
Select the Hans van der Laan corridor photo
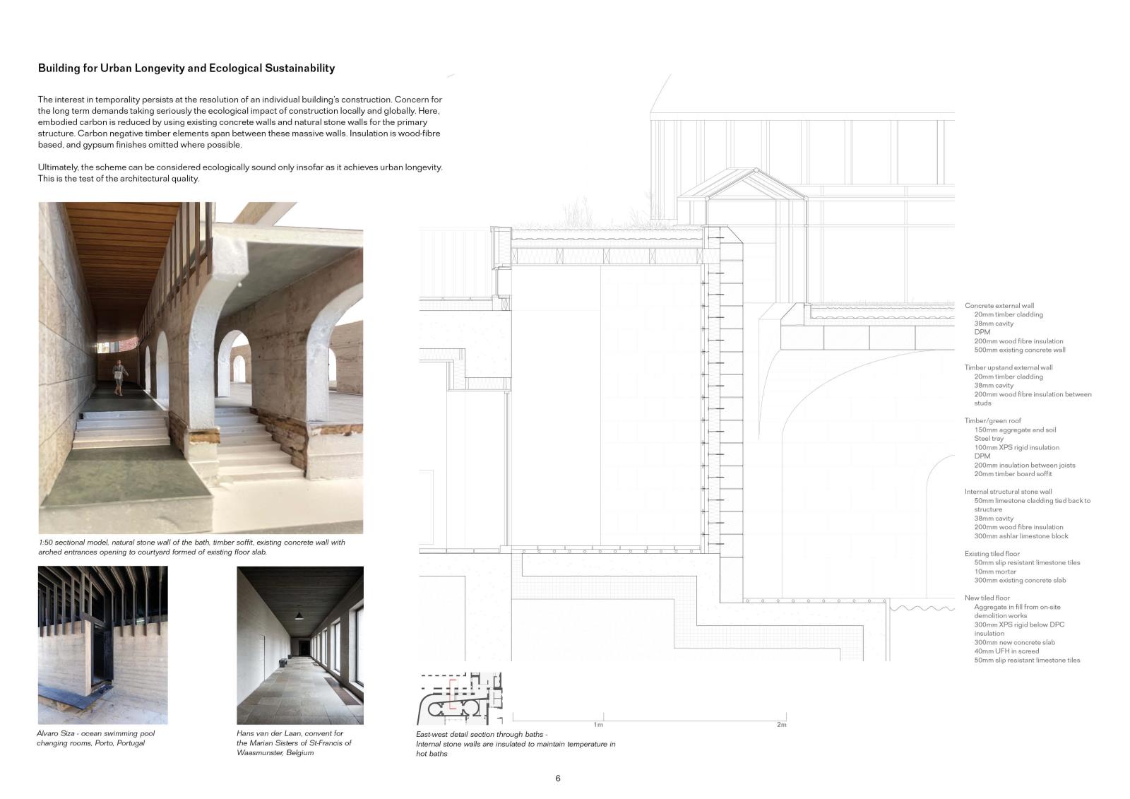(300, 644)
